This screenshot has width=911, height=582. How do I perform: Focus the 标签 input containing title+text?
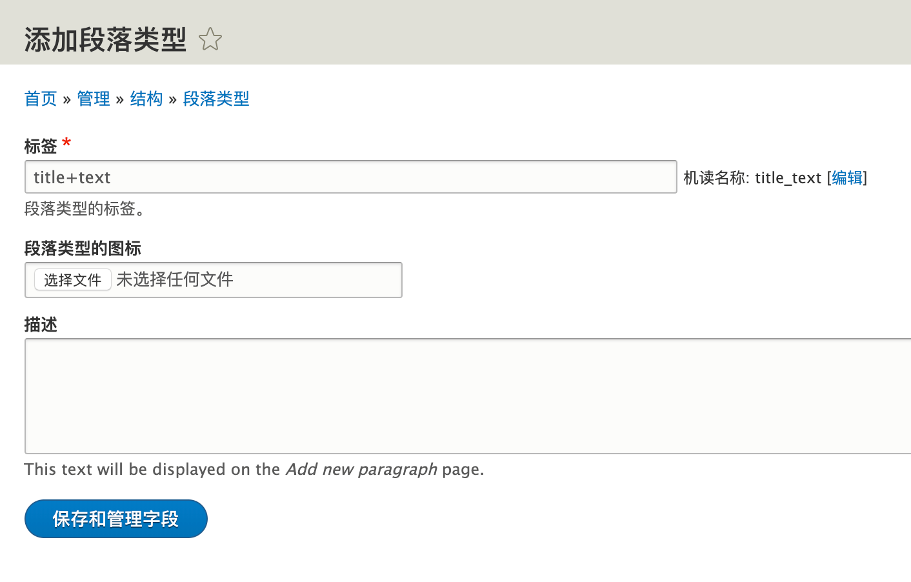coord(351,177)
